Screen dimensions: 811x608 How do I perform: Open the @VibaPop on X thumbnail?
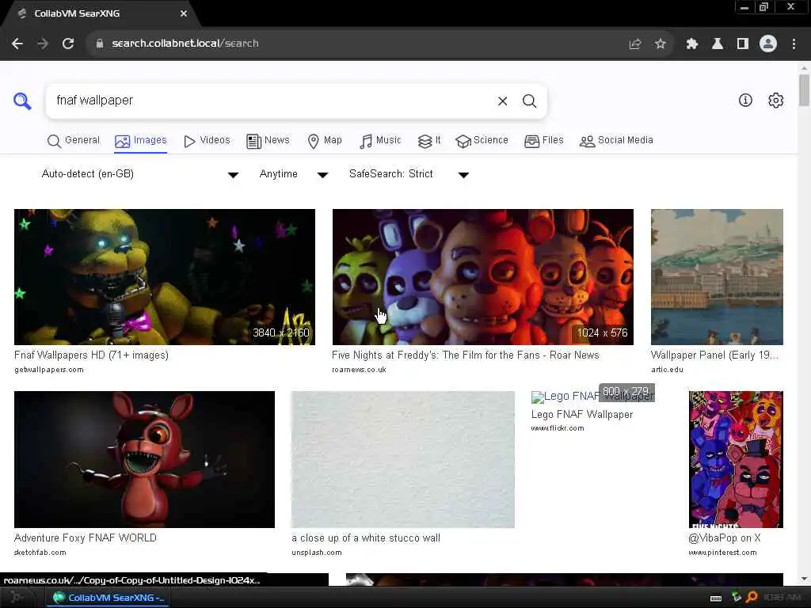(x=736, y=459)
